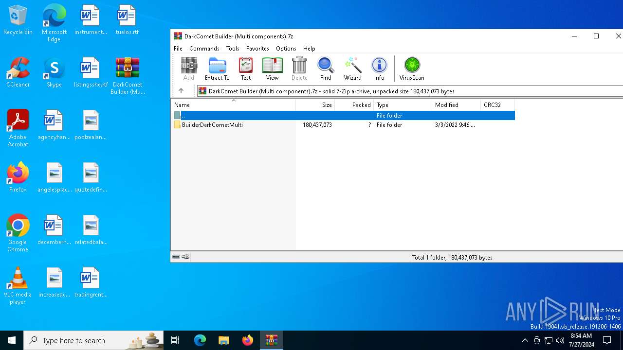Select listingsshe.rtf on the desktop
Screen dimensions: 623x350
[91, 73]
